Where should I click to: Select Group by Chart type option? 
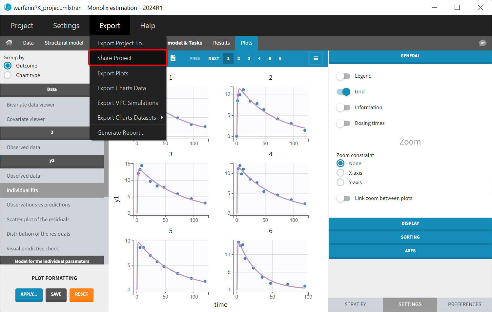8,75
